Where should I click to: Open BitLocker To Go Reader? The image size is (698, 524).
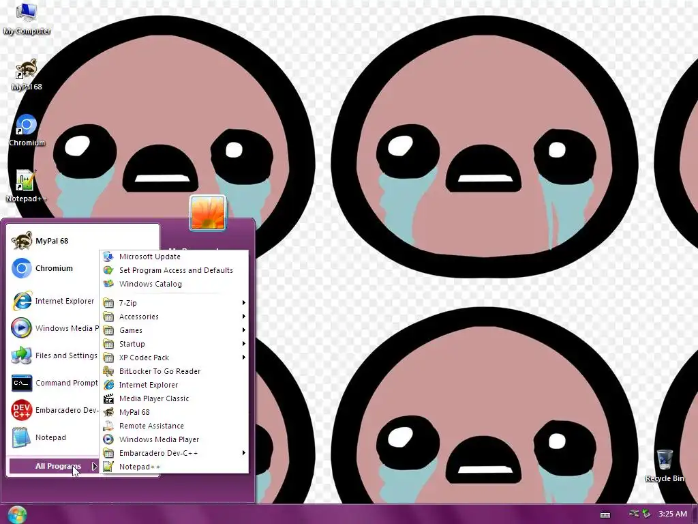pyautogui.click(x=174, y=371)
